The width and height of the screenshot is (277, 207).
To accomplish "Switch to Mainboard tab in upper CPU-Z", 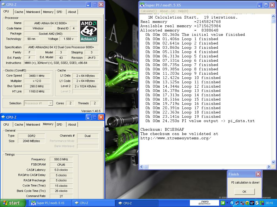I will tap(33, 12).
